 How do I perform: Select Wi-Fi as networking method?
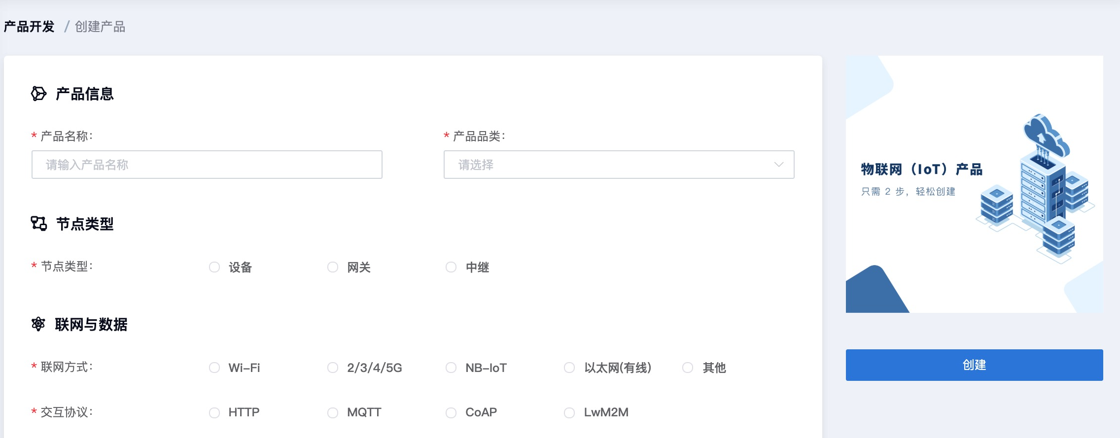[214, 368]
